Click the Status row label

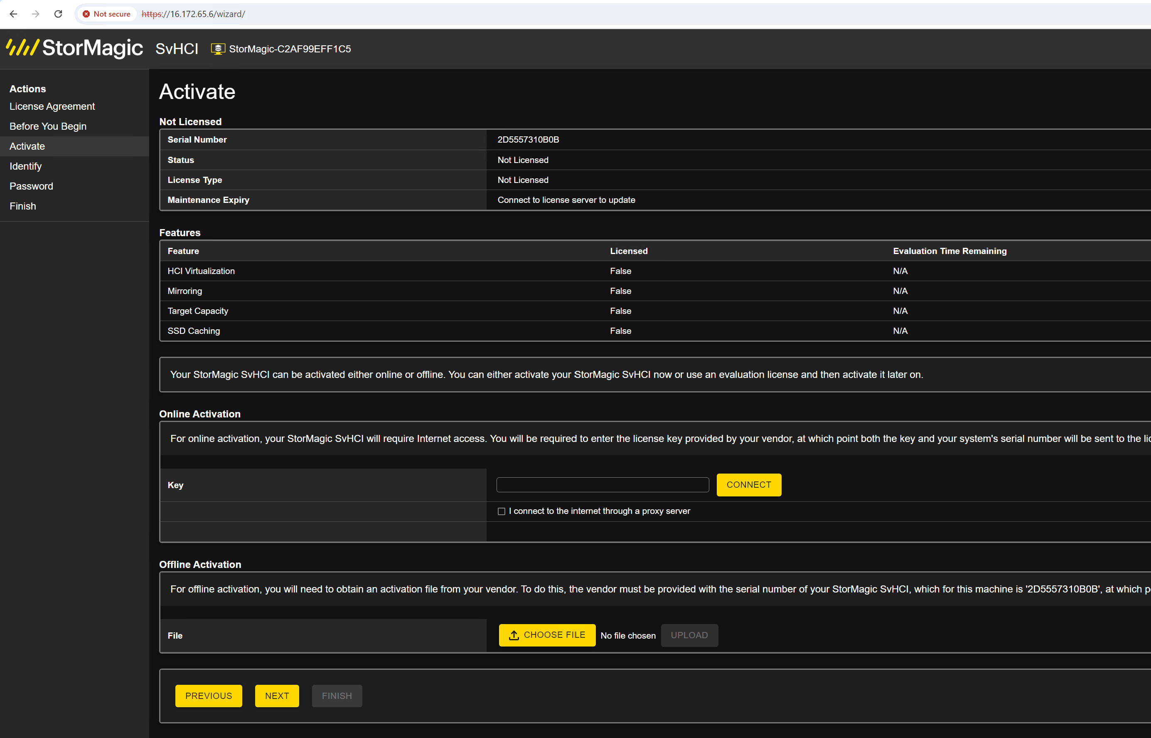pos(181,160)
